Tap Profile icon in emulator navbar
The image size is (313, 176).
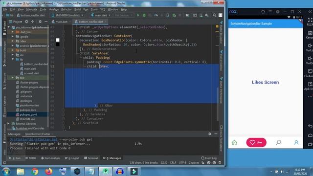point(296,142)
